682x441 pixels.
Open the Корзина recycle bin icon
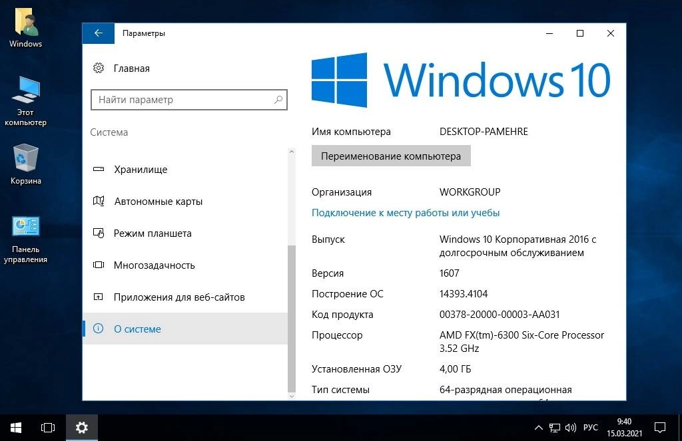(x=26, y=164)
